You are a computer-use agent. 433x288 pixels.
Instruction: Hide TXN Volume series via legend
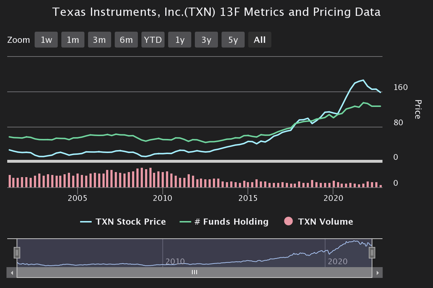click(325, 222)
